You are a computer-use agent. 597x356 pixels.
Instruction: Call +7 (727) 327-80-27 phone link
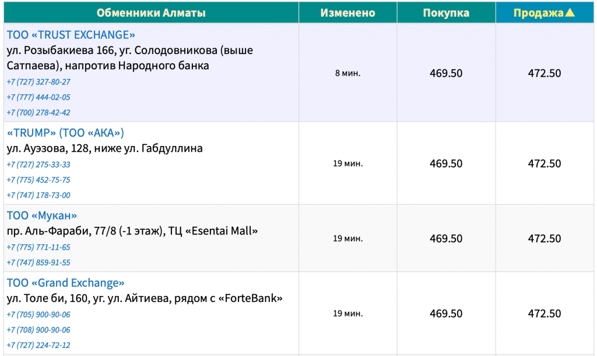38,82
